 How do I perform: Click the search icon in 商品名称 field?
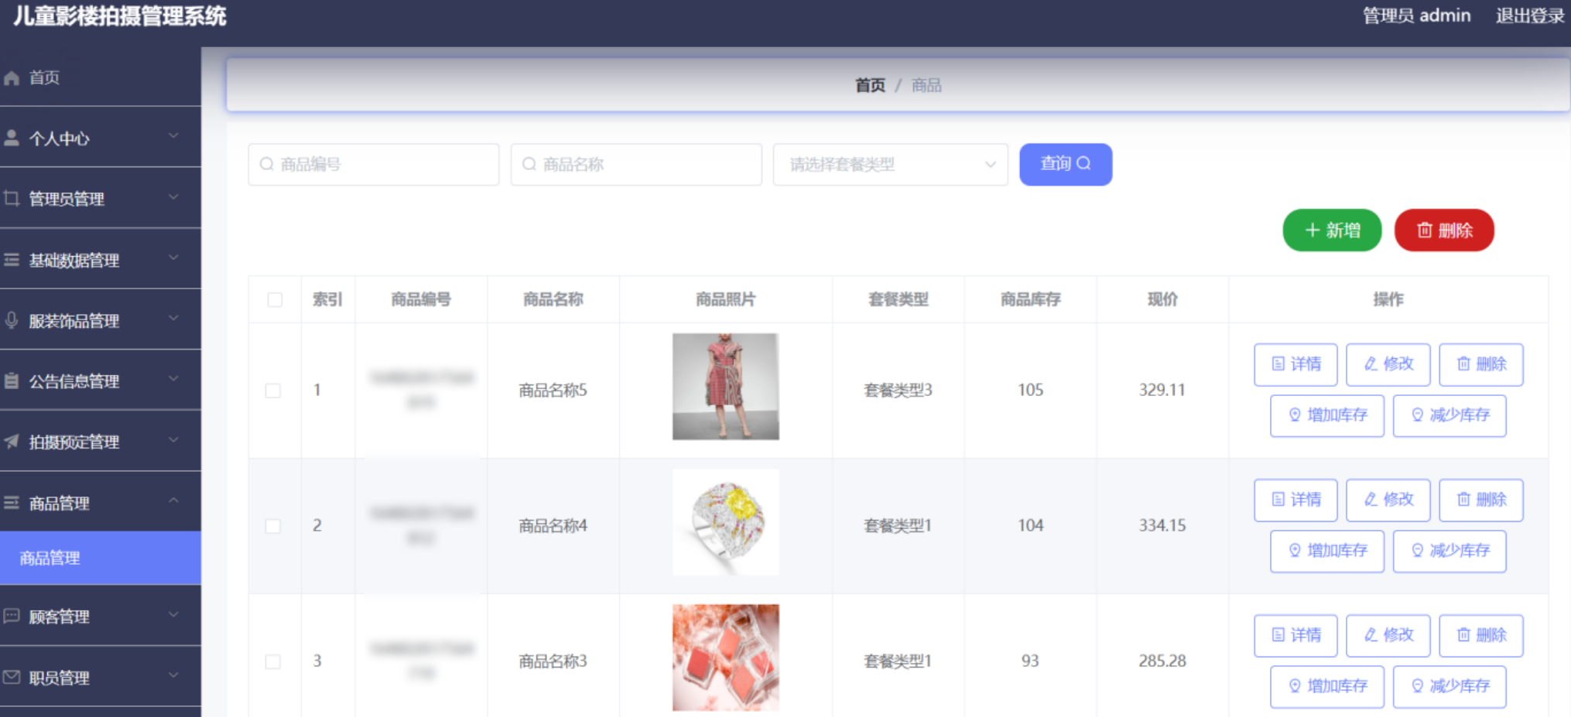pyautogui.click(x=529, y=164)
